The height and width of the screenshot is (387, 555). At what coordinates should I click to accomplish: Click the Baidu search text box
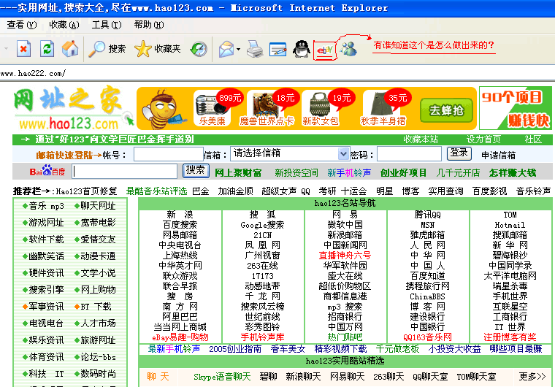click(x=125, y=172)
